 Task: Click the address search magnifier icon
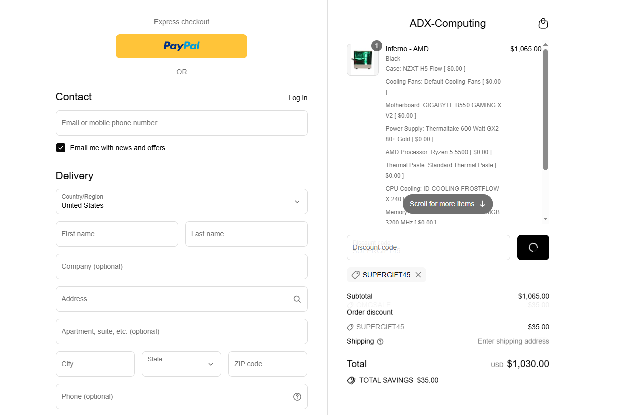(x=297, y=299)
